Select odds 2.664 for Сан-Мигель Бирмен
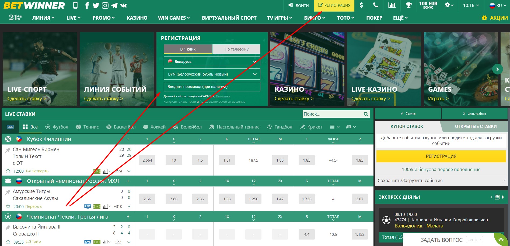 (x=147, y=160)
